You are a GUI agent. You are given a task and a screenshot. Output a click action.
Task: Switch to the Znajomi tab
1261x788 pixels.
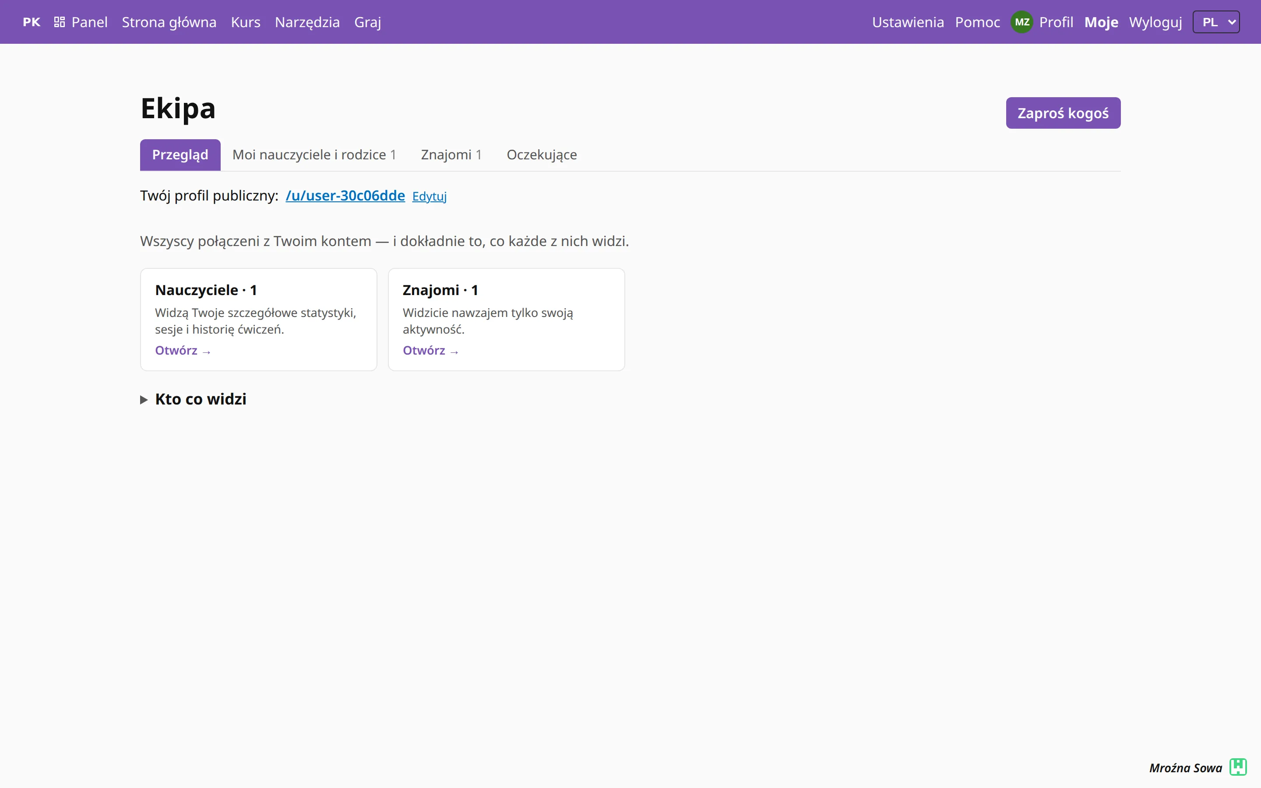tap(451, 155)
